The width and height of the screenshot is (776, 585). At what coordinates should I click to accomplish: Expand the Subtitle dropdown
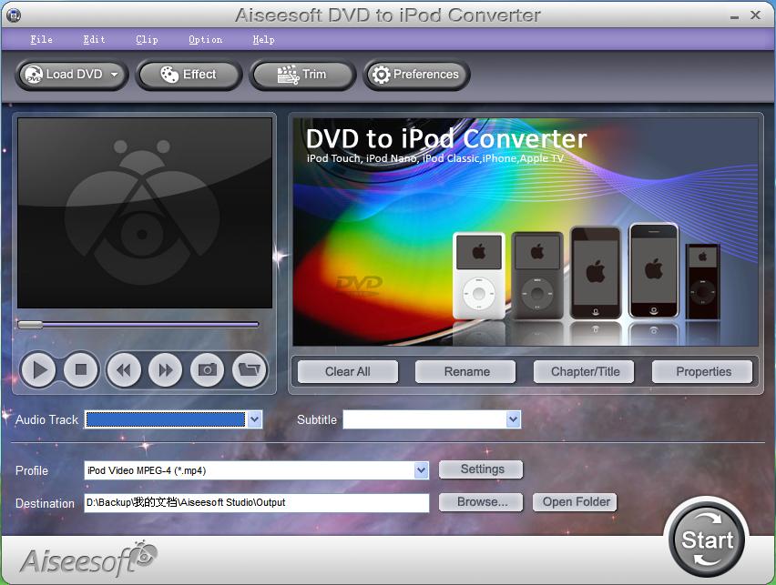point(513,419)
